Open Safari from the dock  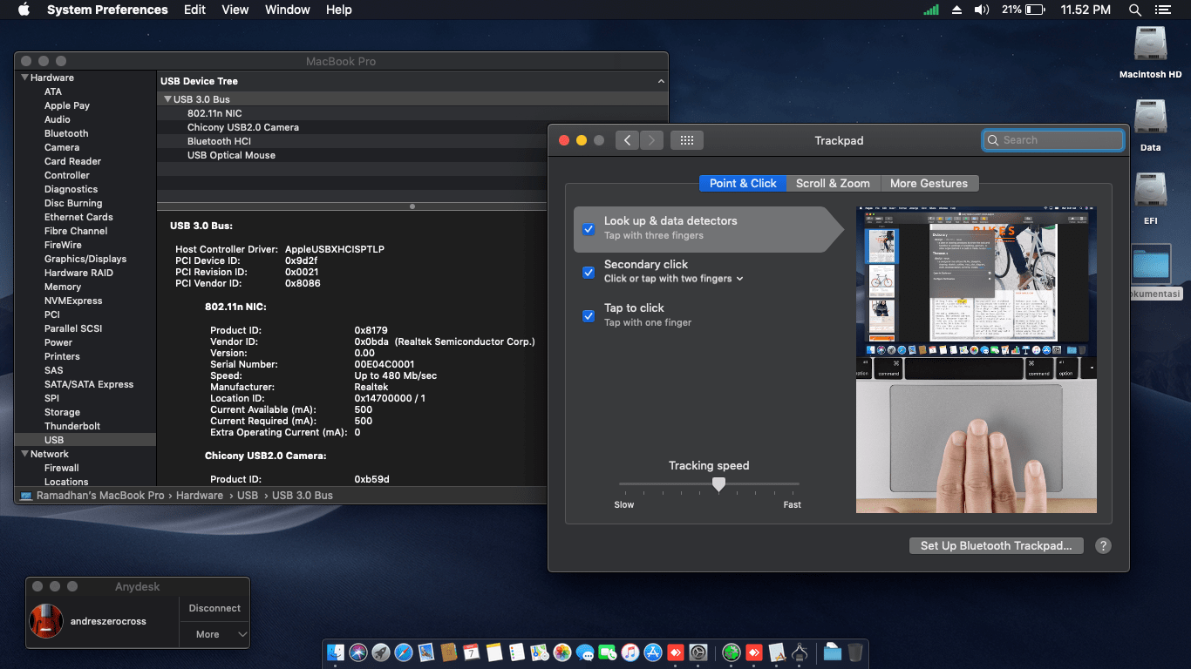coord(404,652)
